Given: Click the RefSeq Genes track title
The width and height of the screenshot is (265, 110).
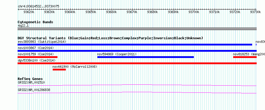Looking at the screenshot, I should [x=30, y=79].
